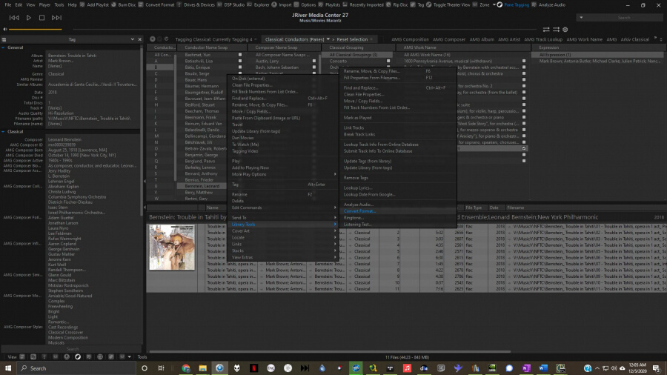The width and height of the screenshot is (667, 375).
Task: Click the Rip Disc toolbar icon
Action: (x=388, y=4)
